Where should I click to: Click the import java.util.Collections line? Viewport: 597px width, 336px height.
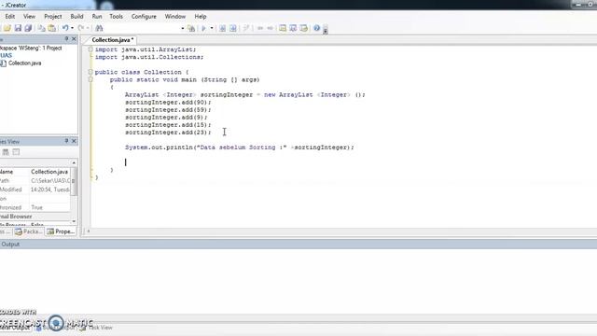point(149,57)
